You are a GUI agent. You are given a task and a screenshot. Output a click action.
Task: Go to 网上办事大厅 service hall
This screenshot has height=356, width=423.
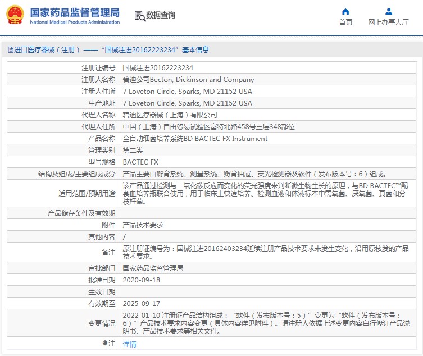pyautogui.click(x=388, y=22)
